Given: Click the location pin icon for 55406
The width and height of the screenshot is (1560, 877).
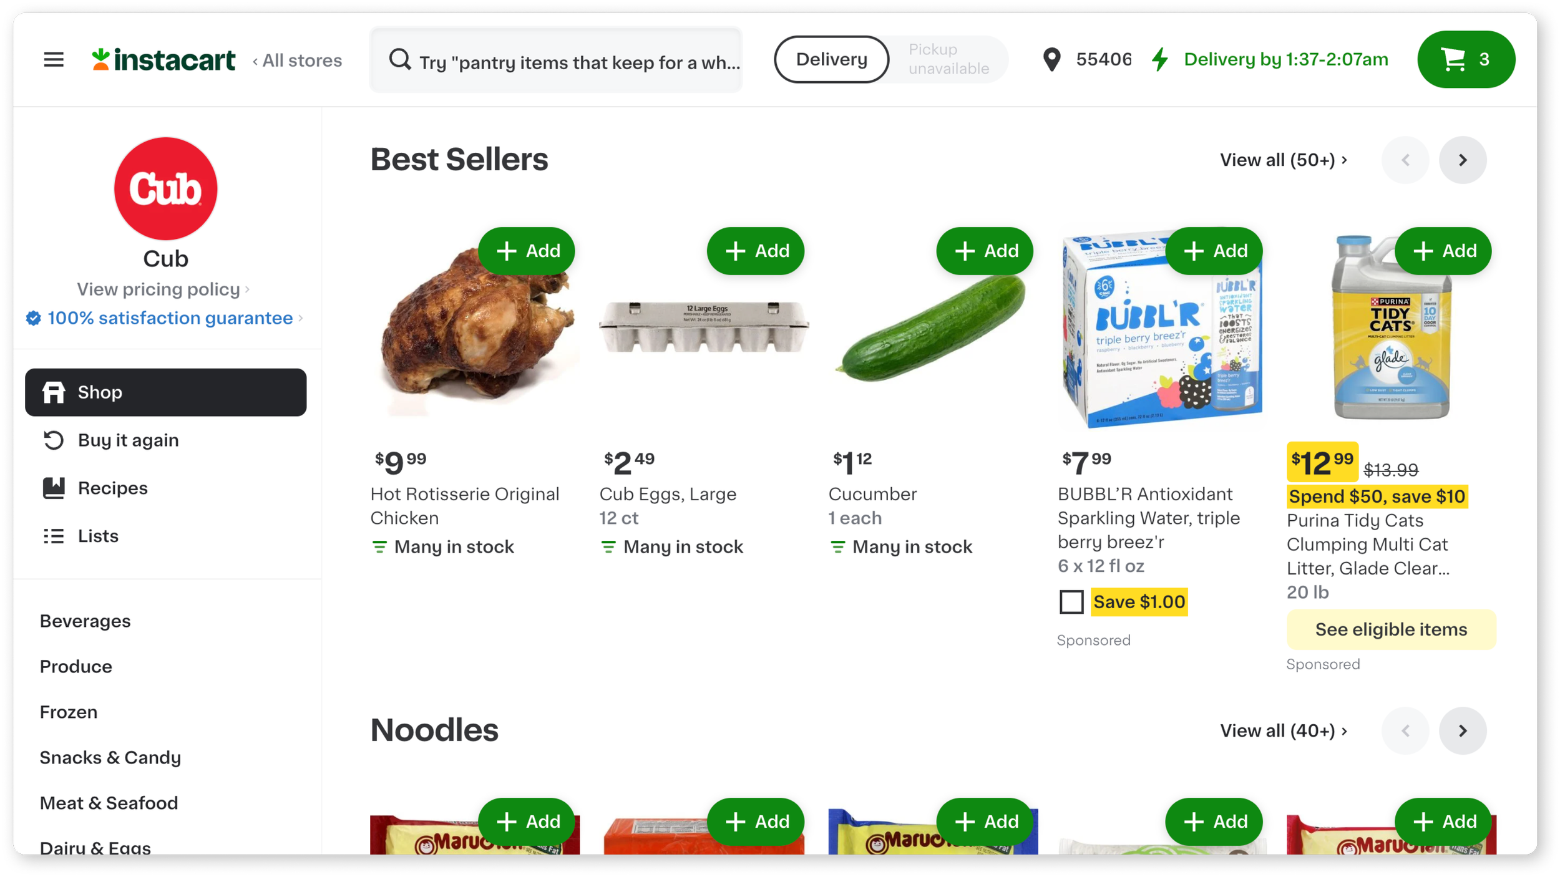Looking at the screenshot, I should click(x=1051, y=60).
